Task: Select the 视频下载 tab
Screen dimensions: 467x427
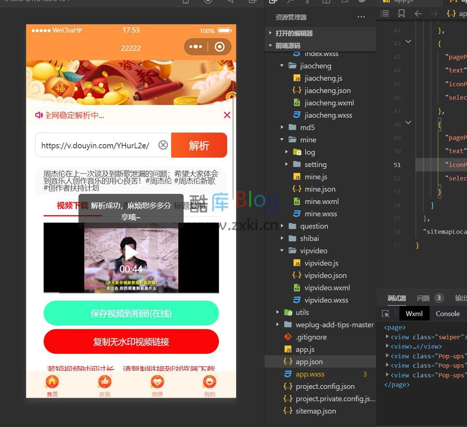Action: point(72,206)
